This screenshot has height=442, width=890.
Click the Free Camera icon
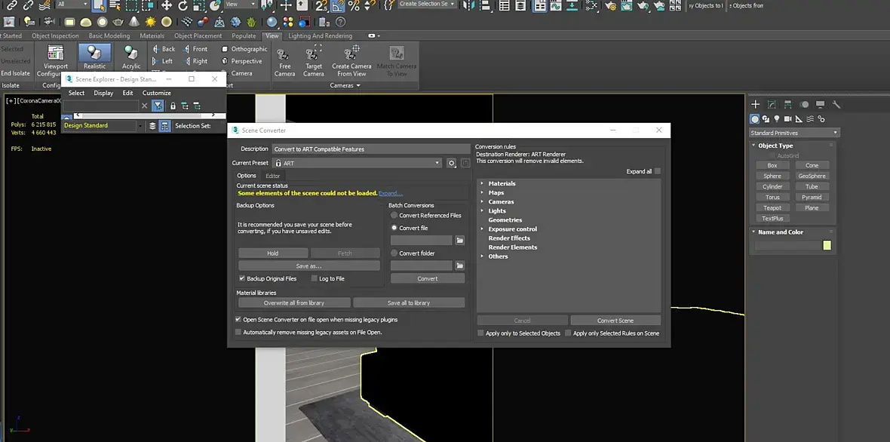coord(284,55)
